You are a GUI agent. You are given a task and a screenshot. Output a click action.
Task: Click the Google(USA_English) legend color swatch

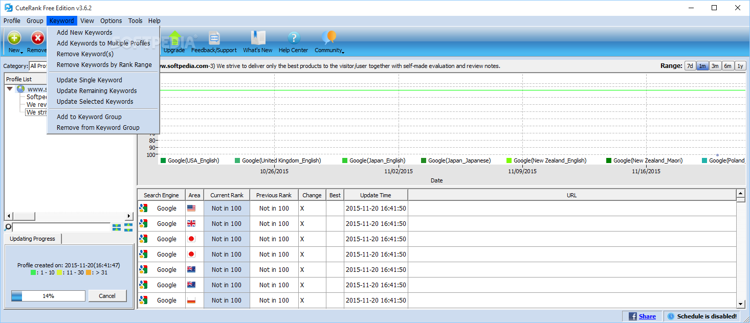(x=163, y=160)
